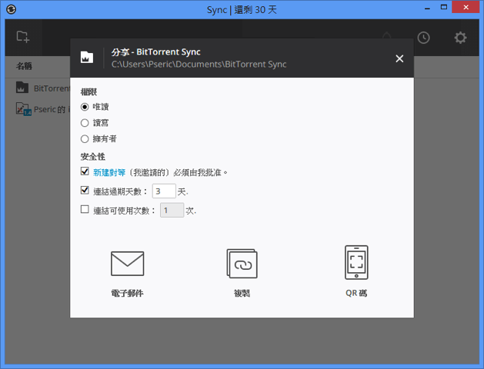Select the 唯讀 read-only radio button
Viewport: 484px width, 369px height.
[85, 107]
